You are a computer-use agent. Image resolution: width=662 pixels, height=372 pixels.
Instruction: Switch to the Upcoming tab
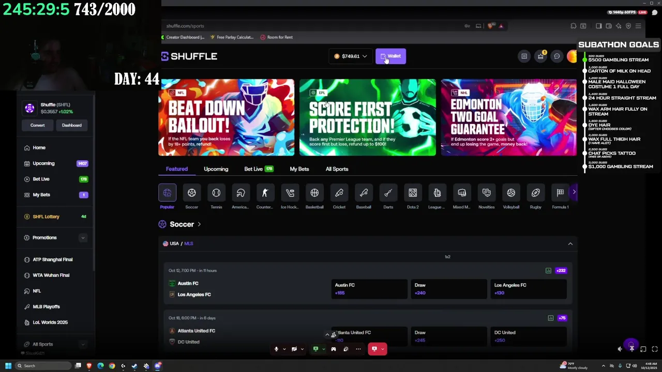(x=216, y=169)
